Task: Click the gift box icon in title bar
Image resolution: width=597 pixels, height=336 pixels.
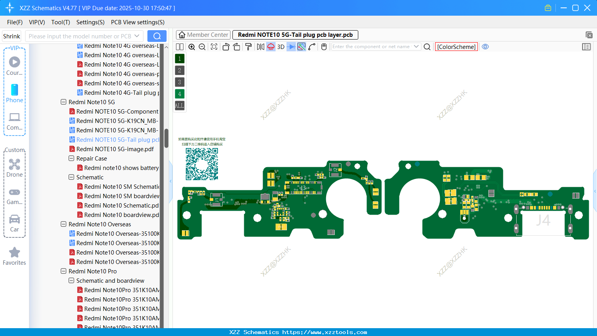Action: [x=548, y=8]
